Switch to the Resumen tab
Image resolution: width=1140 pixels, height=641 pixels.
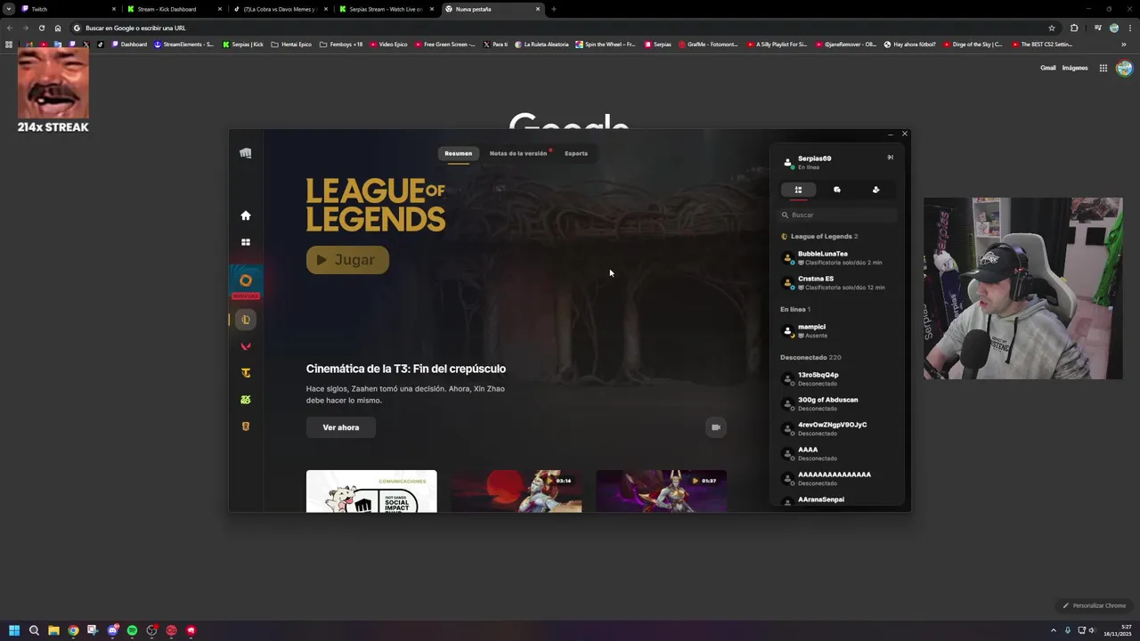459,153
